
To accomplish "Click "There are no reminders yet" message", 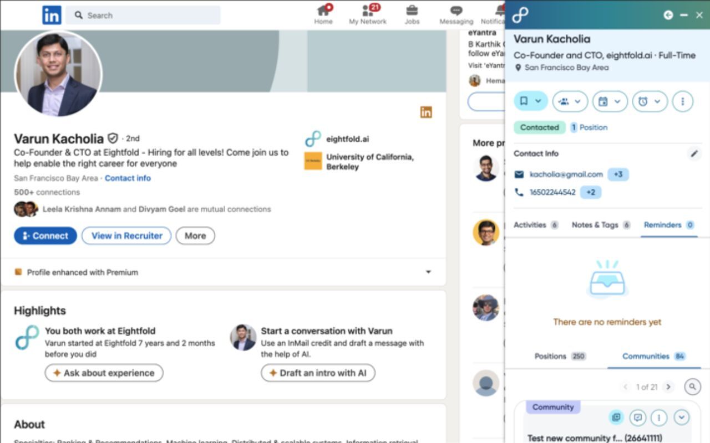I will [x=607, y=322].
